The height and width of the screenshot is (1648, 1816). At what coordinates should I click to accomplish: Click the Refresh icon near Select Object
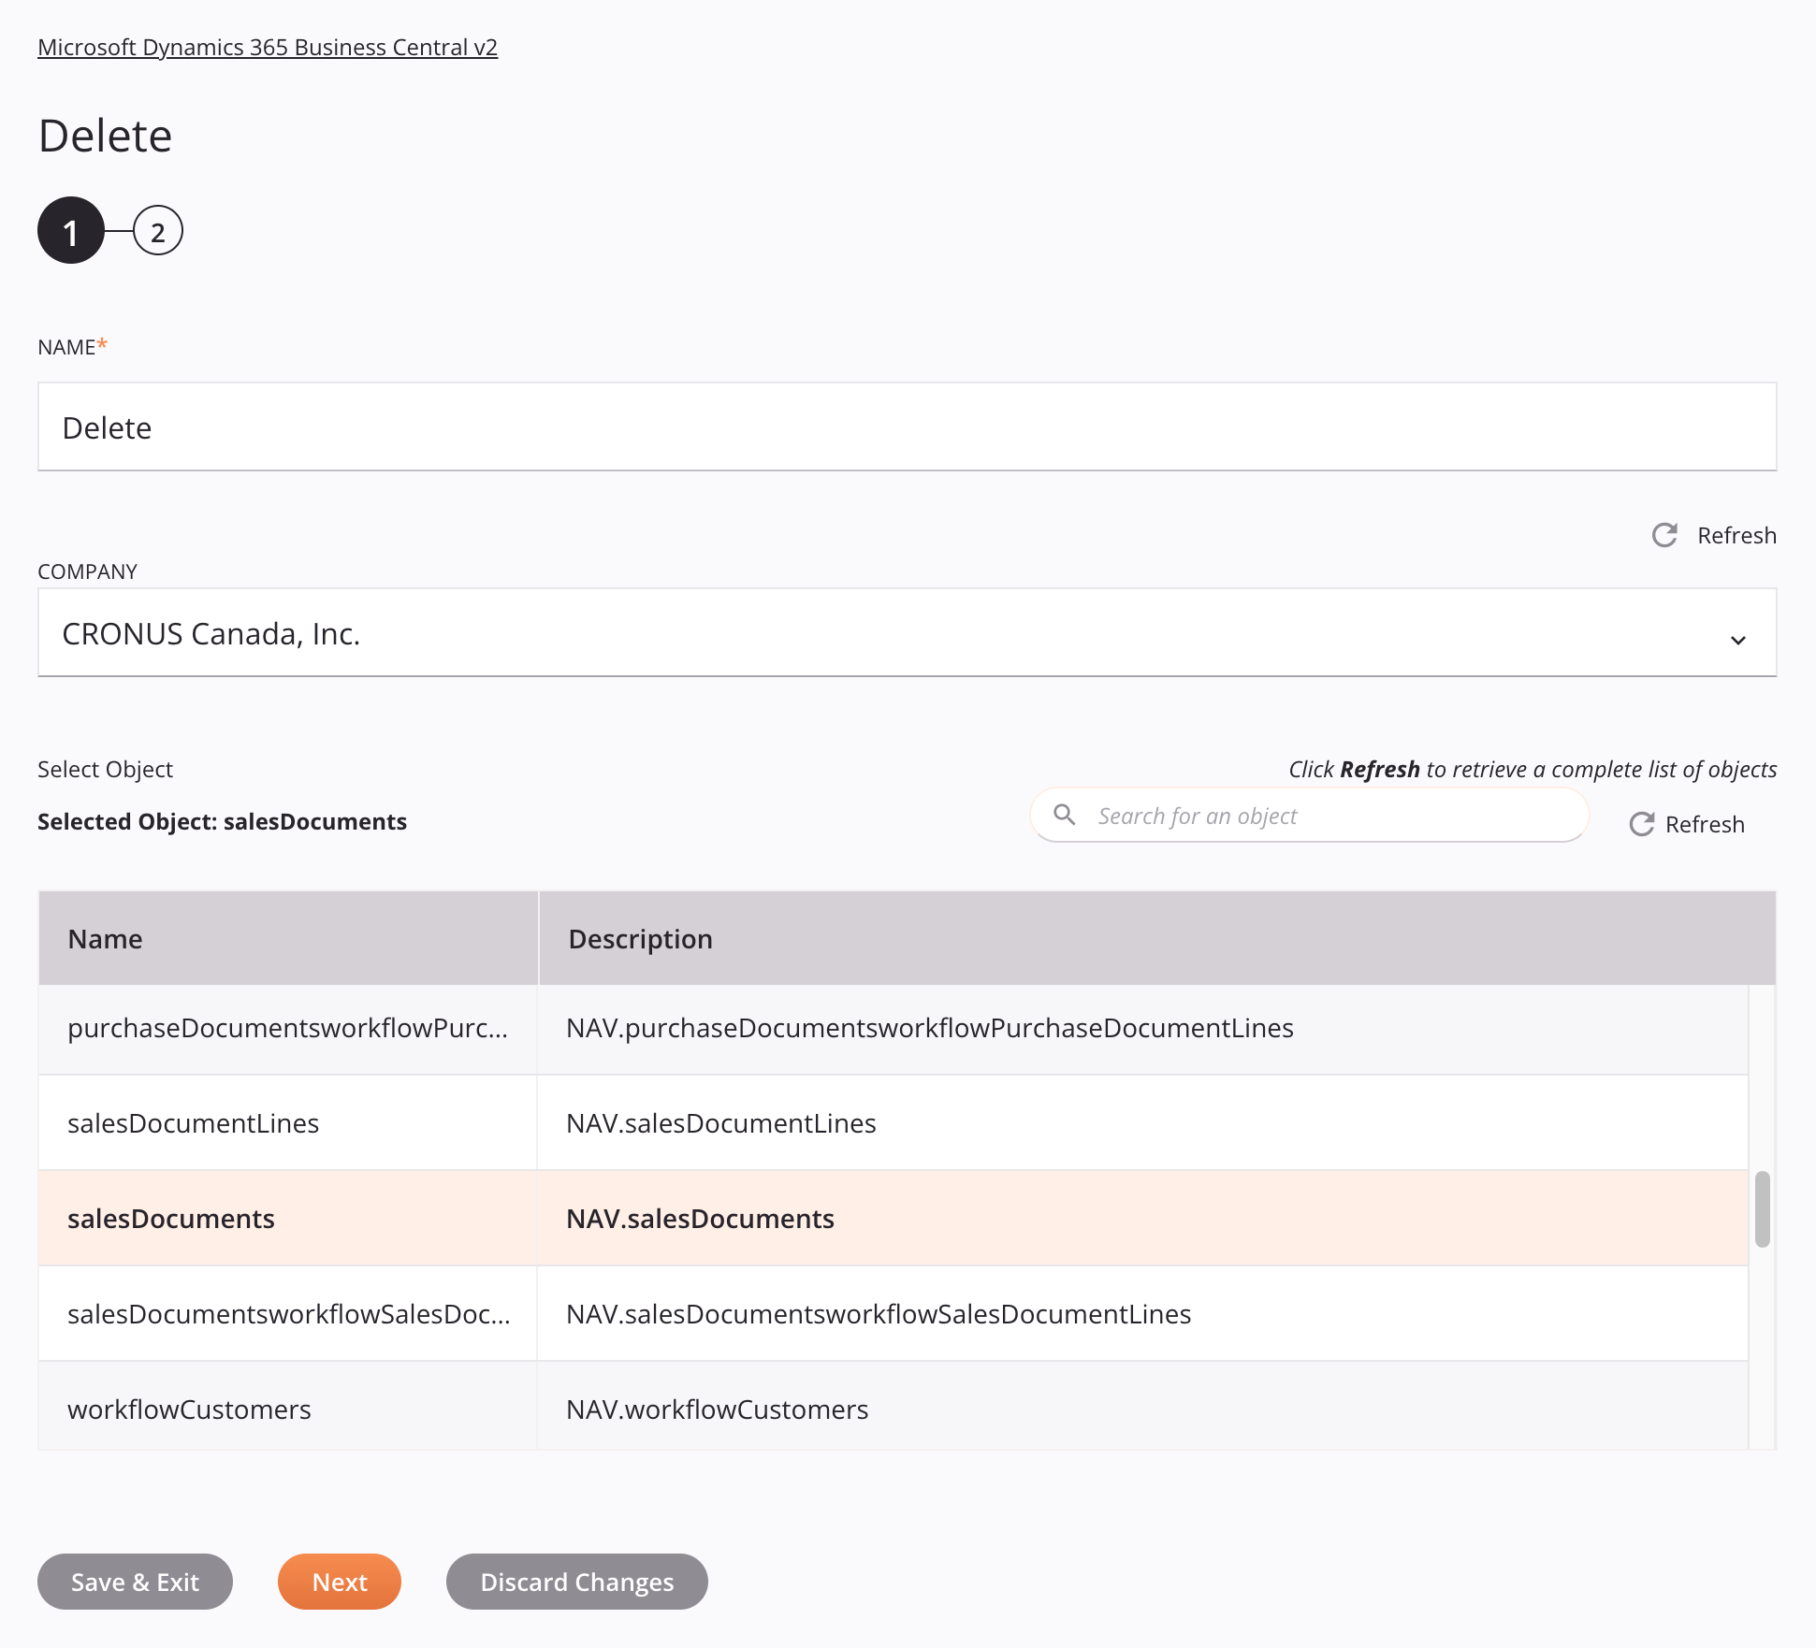1640,824
